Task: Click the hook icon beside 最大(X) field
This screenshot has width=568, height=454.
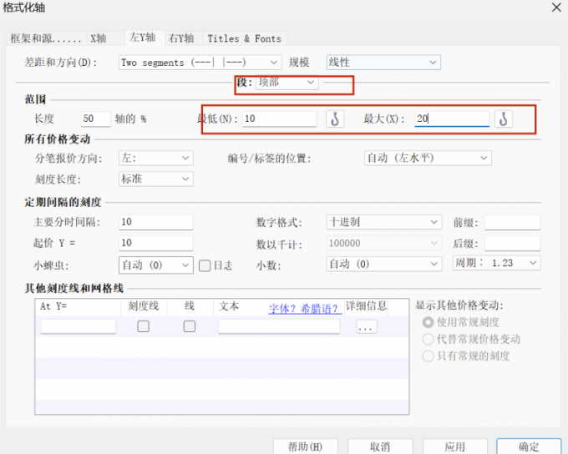Action: pos(503,119)
